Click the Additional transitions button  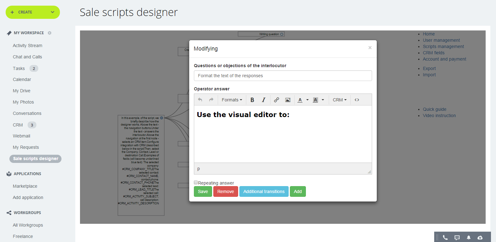(264, 191)
